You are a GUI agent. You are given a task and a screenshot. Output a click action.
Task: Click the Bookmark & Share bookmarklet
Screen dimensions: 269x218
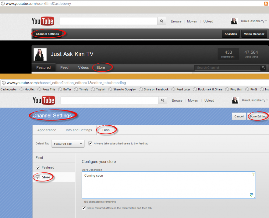(x=208, y=89)
